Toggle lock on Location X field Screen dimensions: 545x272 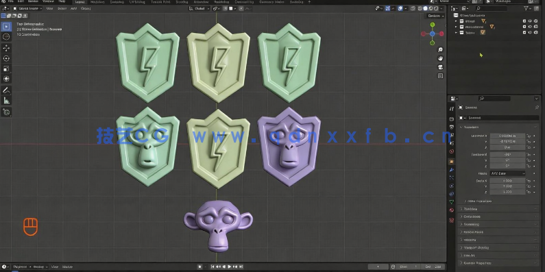pyautogui.click(x=529, y=136)
